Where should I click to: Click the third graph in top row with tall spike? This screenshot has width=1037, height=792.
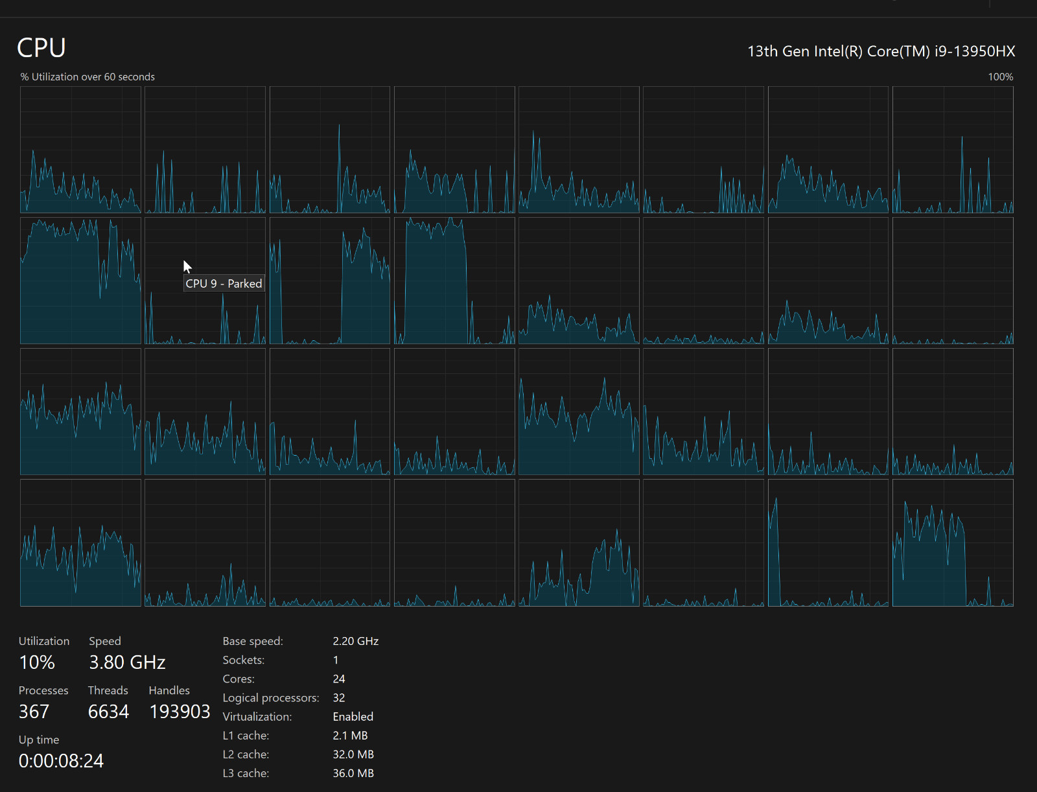coord(330,150)
